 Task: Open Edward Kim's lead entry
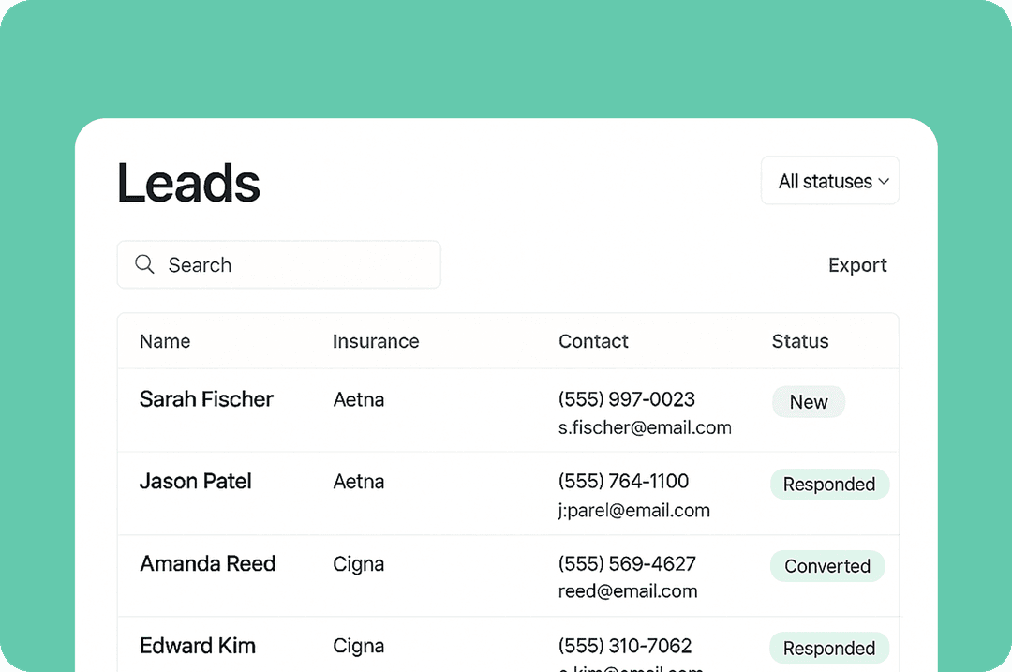[198, 646]
